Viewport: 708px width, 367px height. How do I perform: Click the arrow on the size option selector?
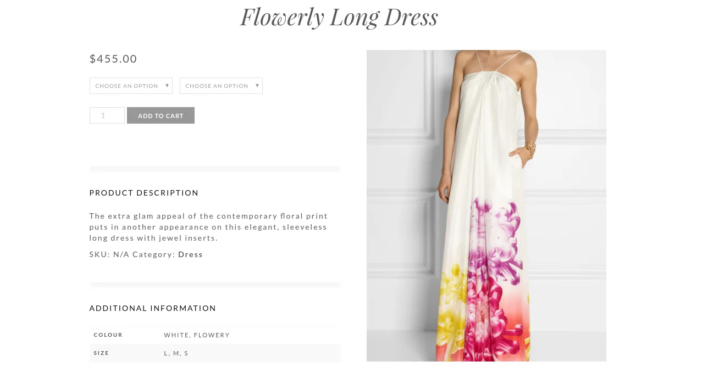click(x=257, y=85)
